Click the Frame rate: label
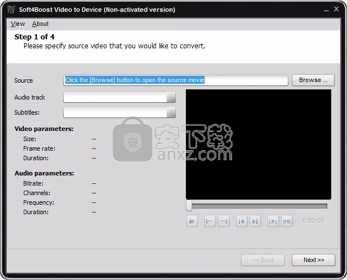This screenshot has height=280, width=347. click(39, 148)
